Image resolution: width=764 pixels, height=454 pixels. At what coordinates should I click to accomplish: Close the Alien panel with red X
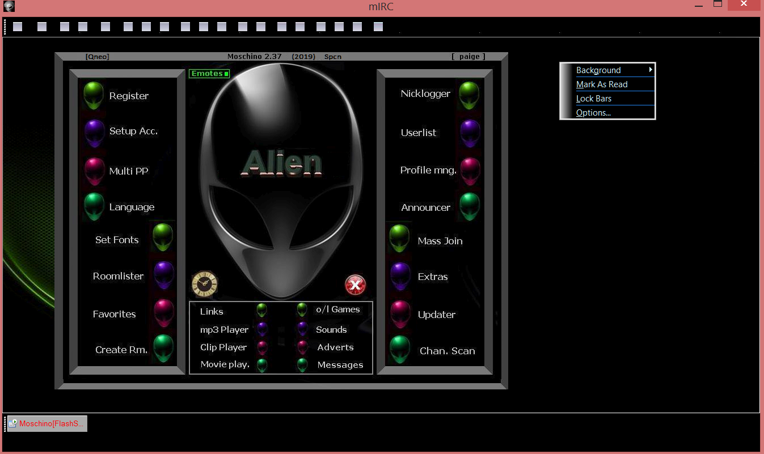click(x=356, y=285)
